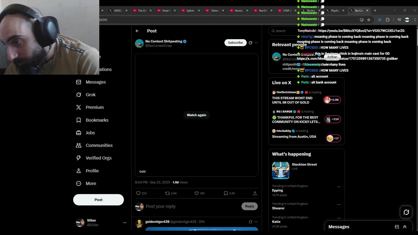Subscribe to No Context Shitposting
The width and height of the screenshot is (418, 235).
coord(235,43)
